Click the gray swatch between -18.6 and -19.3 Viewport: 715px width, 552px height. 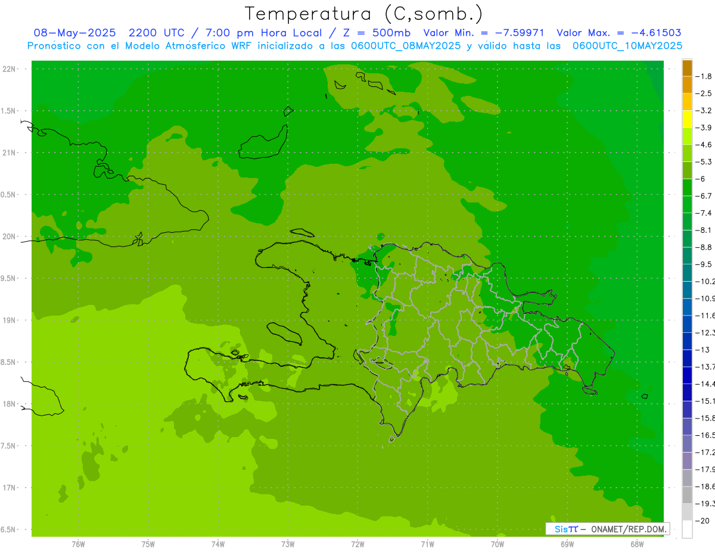(687, 495)
